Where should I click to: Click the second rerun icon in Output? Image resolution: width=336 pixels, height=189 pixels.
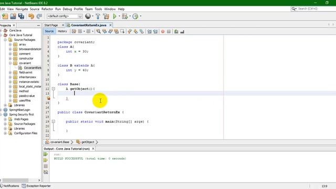click(x=46, y=160)
